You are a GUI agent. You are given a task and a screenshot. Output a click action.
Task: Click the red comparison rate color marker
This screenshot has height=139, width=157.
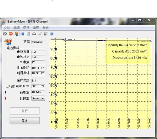click(x=5, y=98)
